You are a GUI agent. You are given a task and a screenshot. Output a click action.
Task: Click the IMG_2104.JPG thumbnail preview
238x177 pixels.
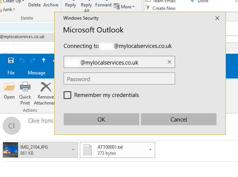coord(11,150)
